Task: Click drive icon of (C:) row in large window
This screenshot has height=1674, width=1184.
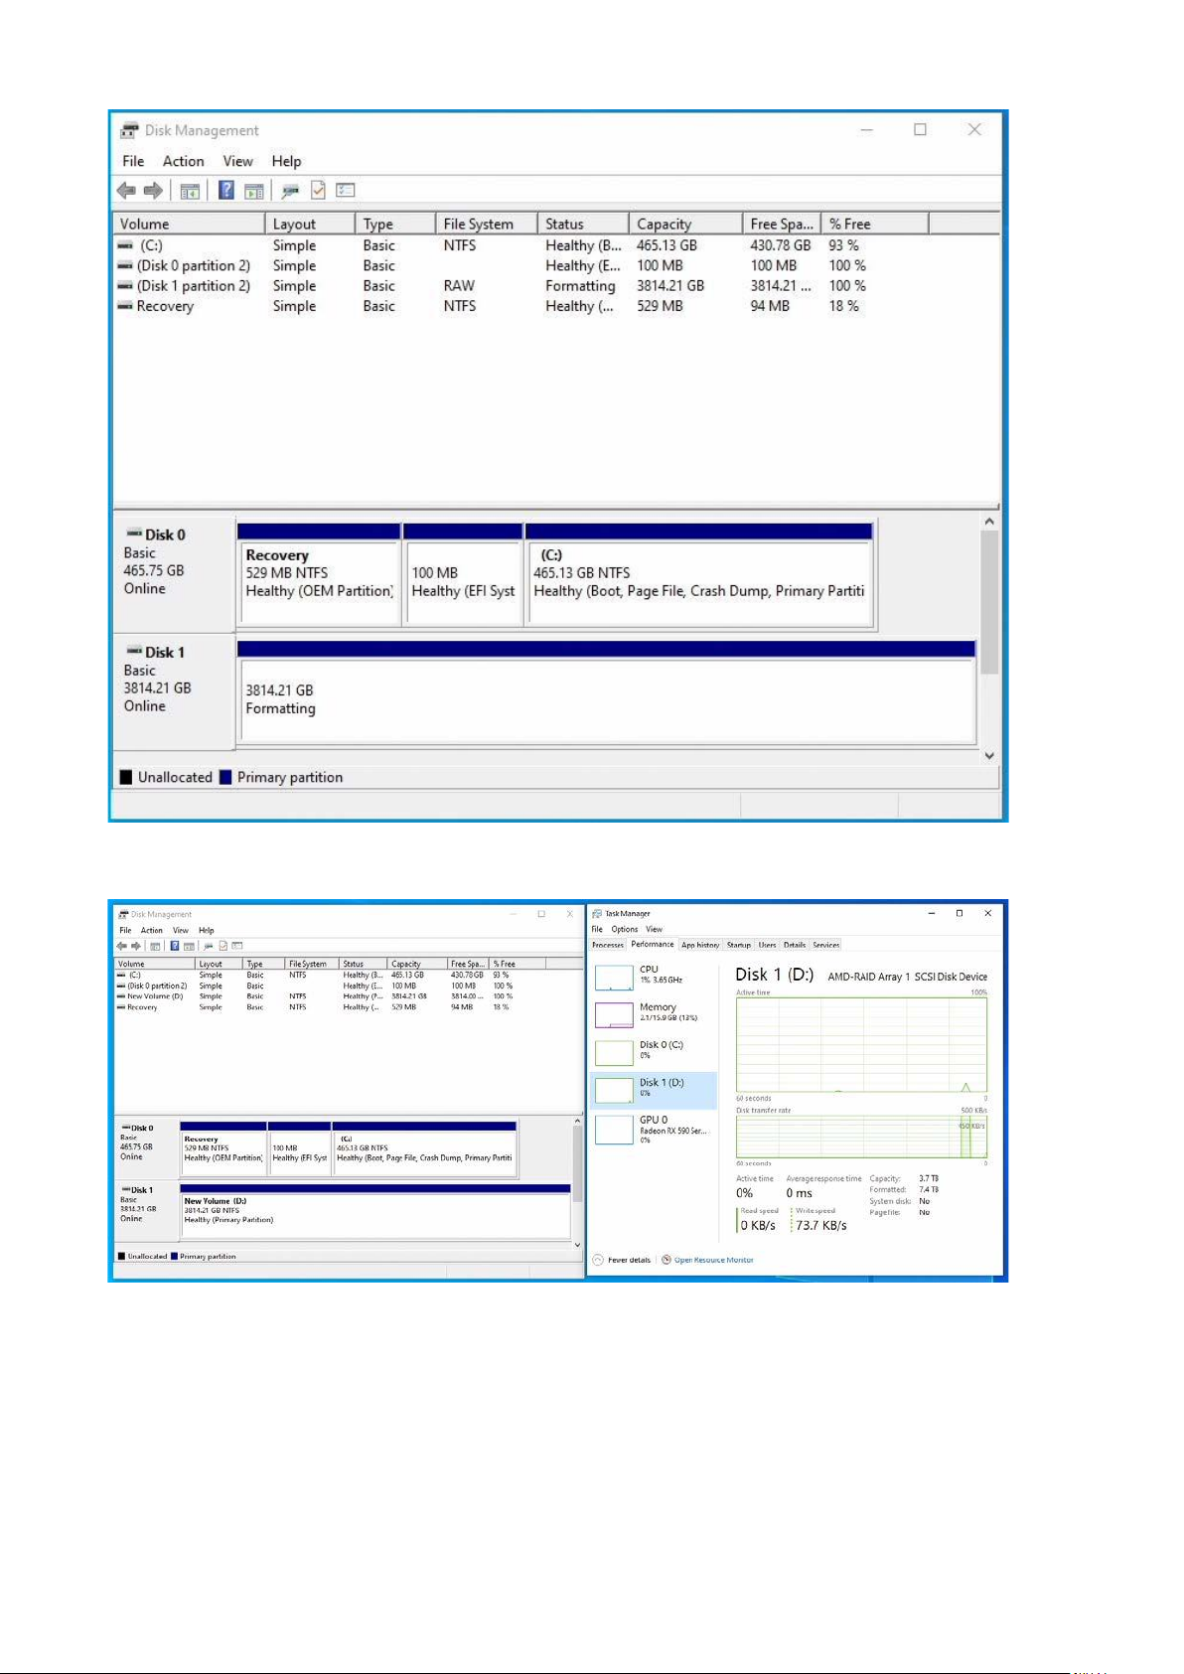Action: [125, 245]
